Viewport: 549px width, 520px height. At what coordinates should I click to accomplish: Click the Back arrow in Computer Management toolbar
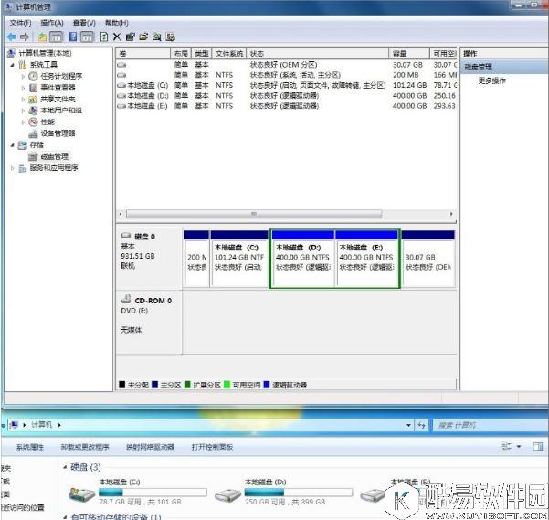(x=12, y=37)
